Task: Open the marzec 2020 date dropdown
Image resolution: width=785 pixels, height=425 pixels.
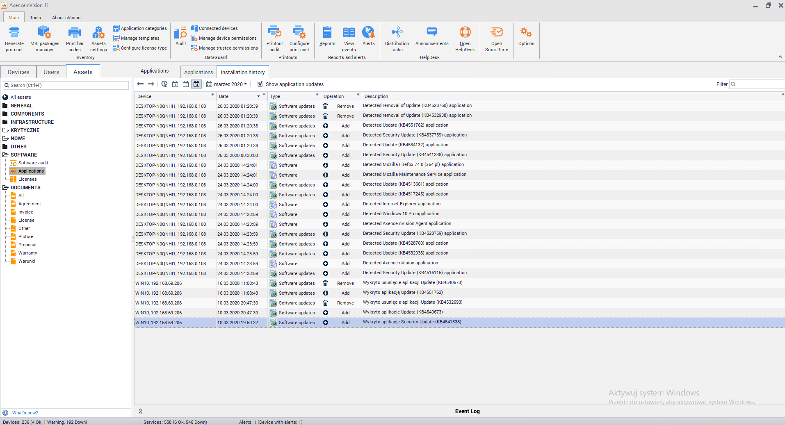Action: pyautogui.click(x=227, y=84)
